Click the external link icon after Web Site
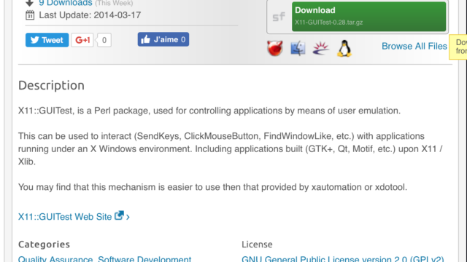 coord(119,215)
